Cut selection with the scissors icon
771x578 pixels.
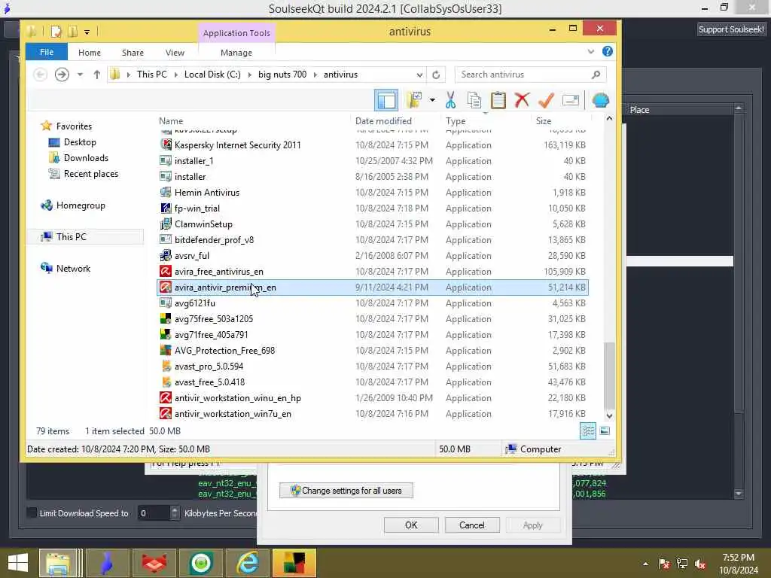(450, 100)
